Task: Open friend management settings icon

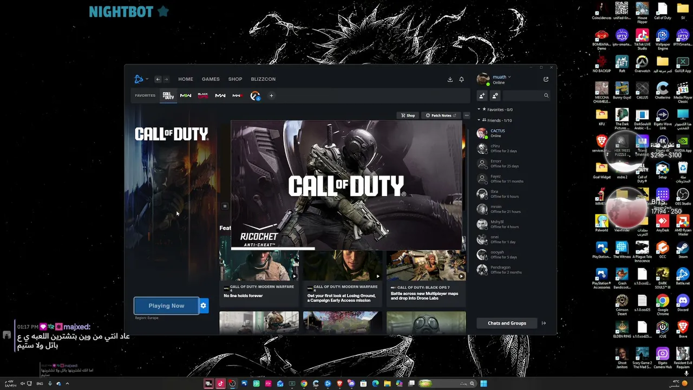Action: click(495, 96)
